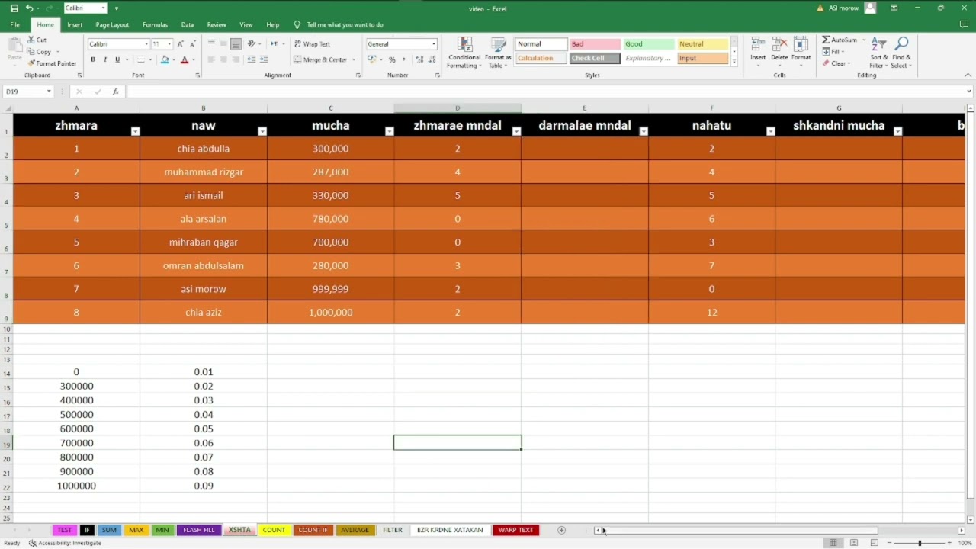Click the Percent Style icon
976x549 pixels.
[392, 59]
